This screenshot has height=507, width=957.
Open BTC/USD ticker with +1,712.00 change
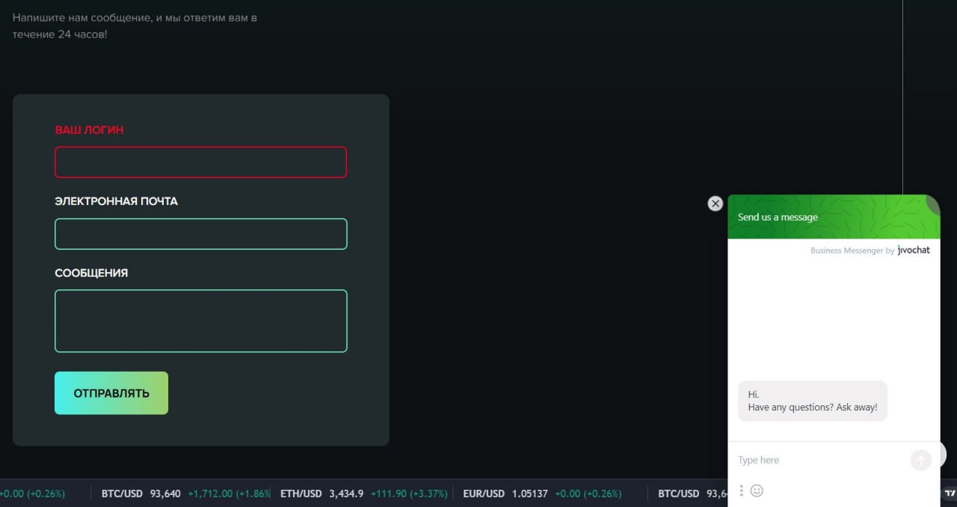point(185,494)
